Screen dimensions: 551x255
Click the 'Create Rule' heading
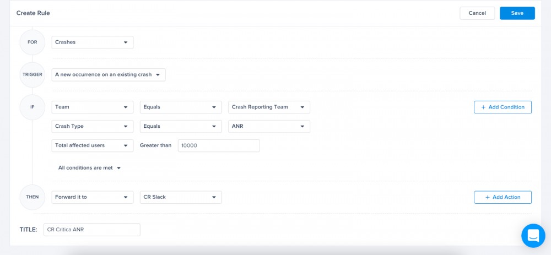point(33,13)
